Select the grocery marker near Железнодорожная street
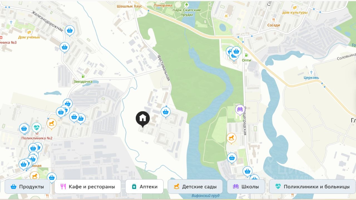The image size is (356, 200). [x=70, y=31]
